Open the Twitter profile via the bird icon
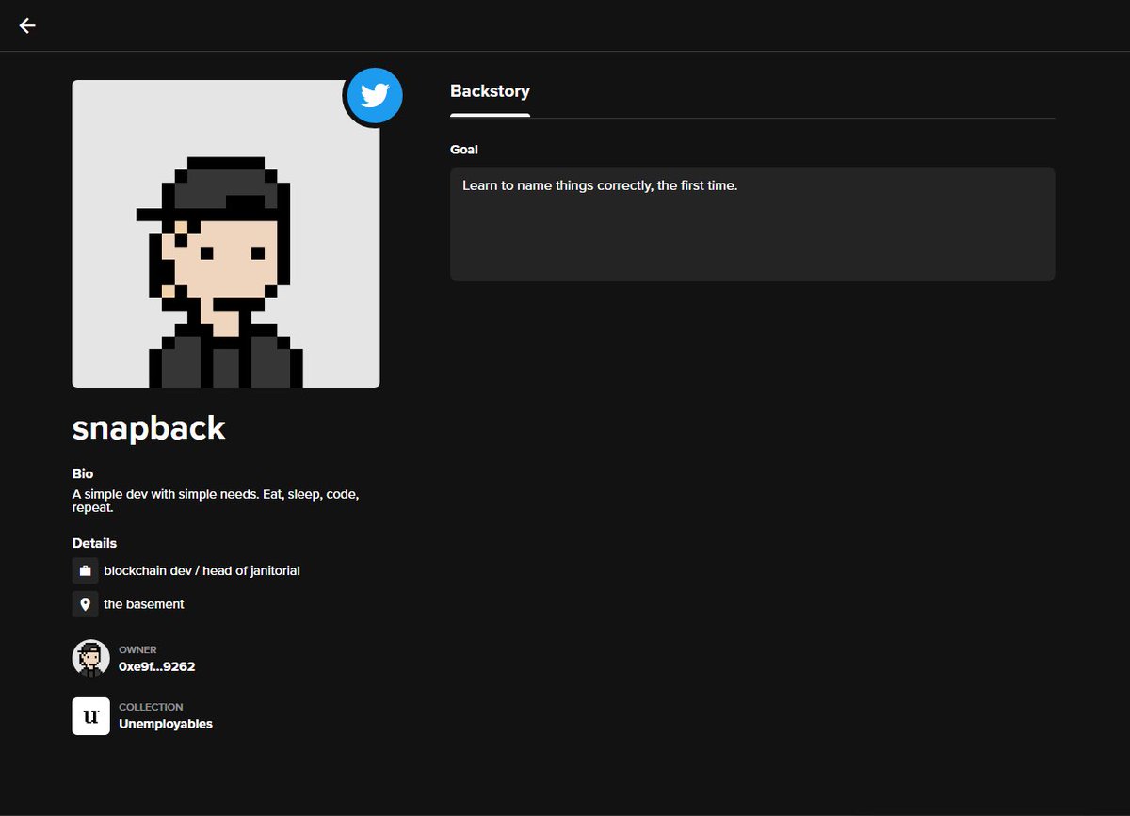The width and height of the screenshot is (1130, 816). click(x=374, y=95)
